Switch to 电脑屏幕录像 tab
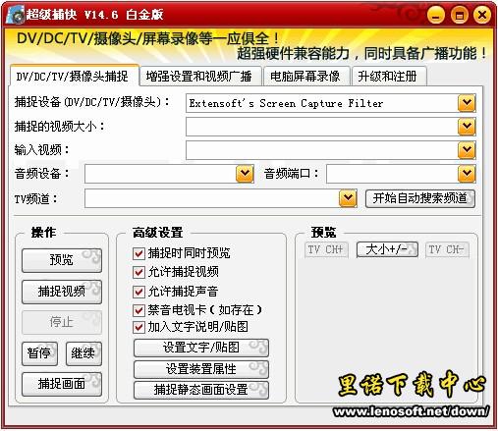This screenshot has width=498, height=431. 306,77
